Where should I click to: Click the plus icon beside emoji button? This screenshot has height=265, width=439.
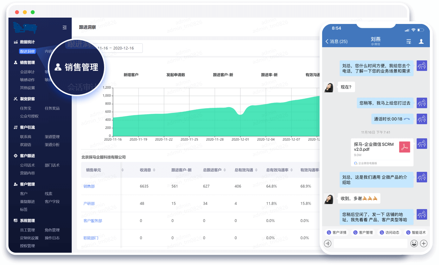(x=424, y=243)
